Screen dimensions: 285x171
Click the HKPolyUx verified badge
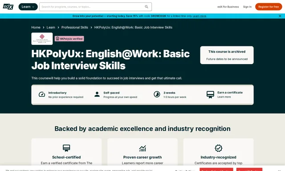tap(69, 39)
